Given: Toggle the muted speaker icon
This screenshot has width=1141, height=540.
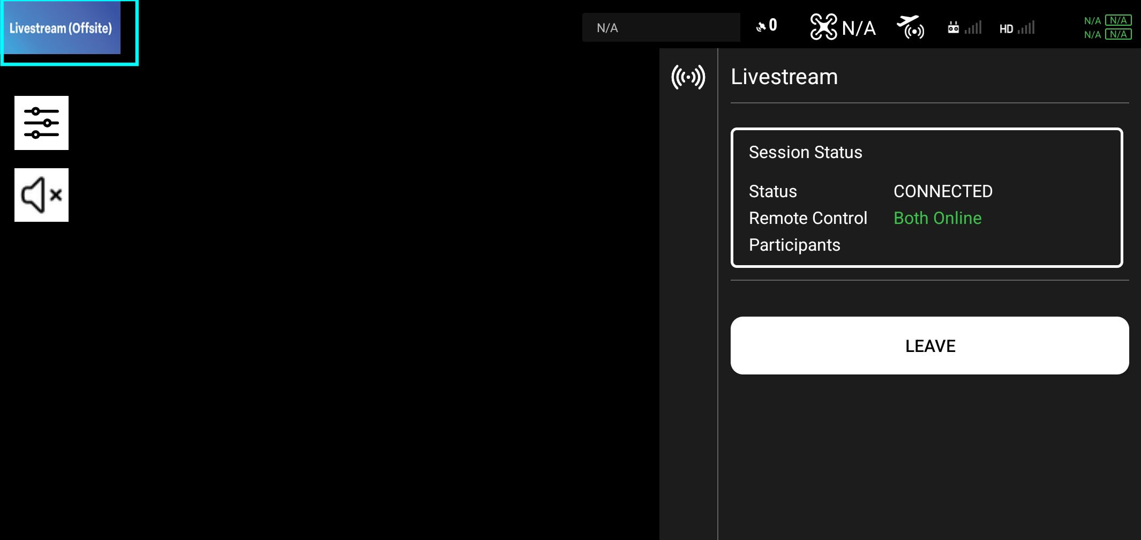Looking at the screenshot, I should (41, 195).
